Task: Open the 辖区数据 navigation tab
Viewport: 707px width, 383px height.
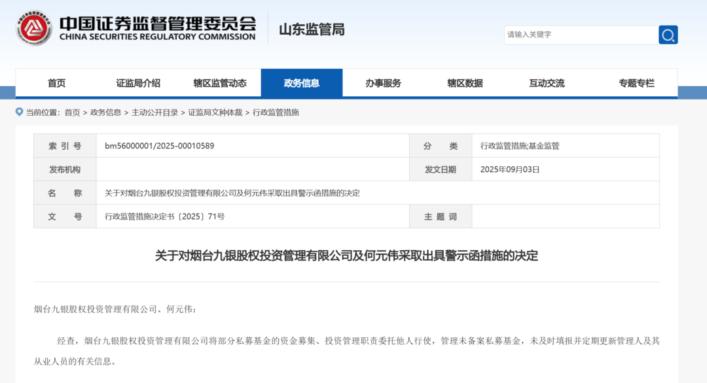Action: 465,83
